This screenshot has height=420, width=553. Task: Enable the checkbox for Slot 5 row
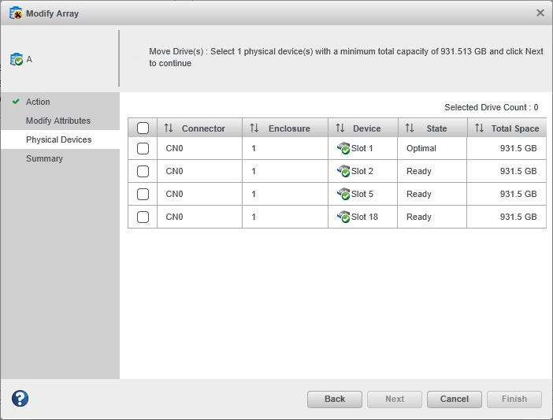[143, 194]
